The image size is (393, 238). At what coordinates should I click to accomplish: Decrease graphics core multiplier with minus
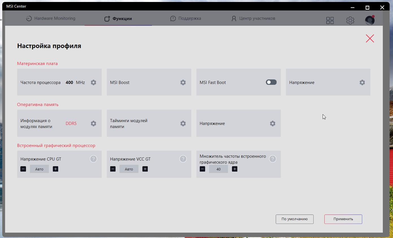pyautogui.click(x=202, y=169)
